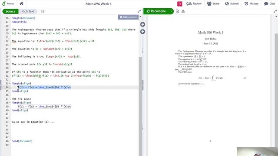Click the \end{document} line
Image resolution: width=278 pixels, height=156 pixels.
(22, 141)
